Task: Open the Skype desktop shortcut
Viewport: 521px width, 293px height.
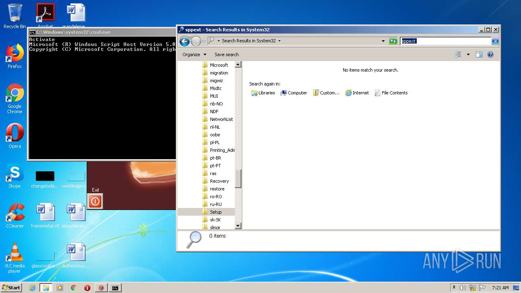Action: tap(15, 176)
